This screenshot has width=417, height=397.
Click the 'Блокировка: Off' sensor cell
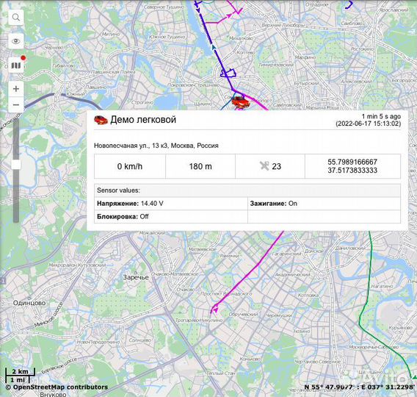tap(171, 216)
